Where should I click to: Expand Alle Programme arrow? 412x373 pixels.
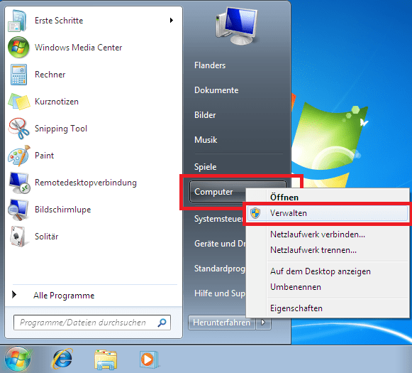14,295
